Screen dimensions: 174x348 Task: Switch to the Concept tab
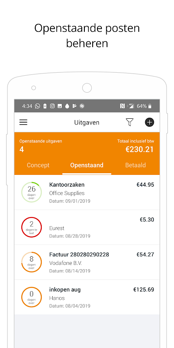38,165
